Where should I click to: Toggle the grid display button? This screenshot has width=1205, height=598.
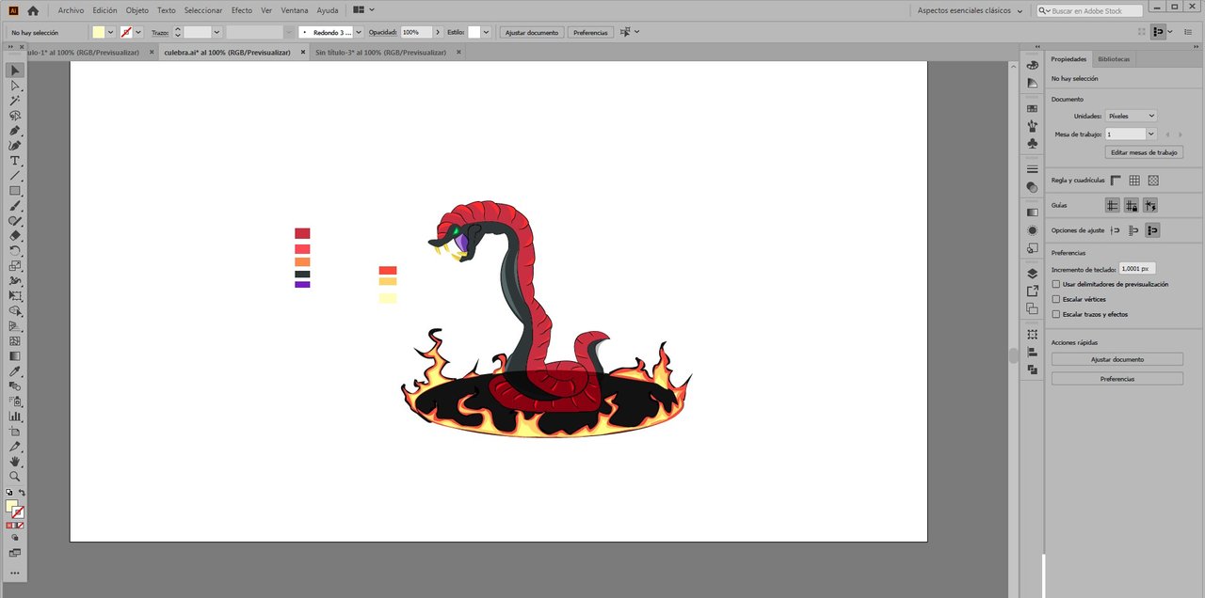(1134, 180)
